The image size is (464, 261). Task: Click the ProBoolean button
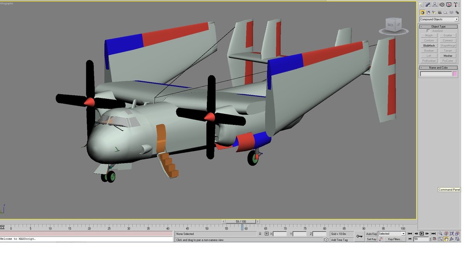point(429,61)
